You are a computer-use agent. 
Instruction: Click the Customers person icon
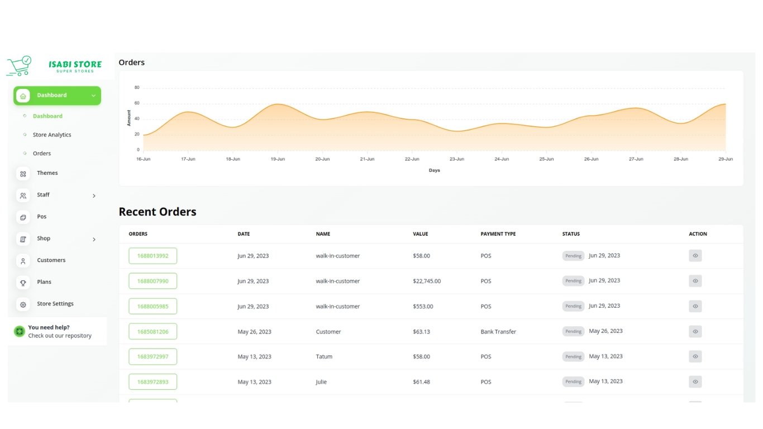23,261
